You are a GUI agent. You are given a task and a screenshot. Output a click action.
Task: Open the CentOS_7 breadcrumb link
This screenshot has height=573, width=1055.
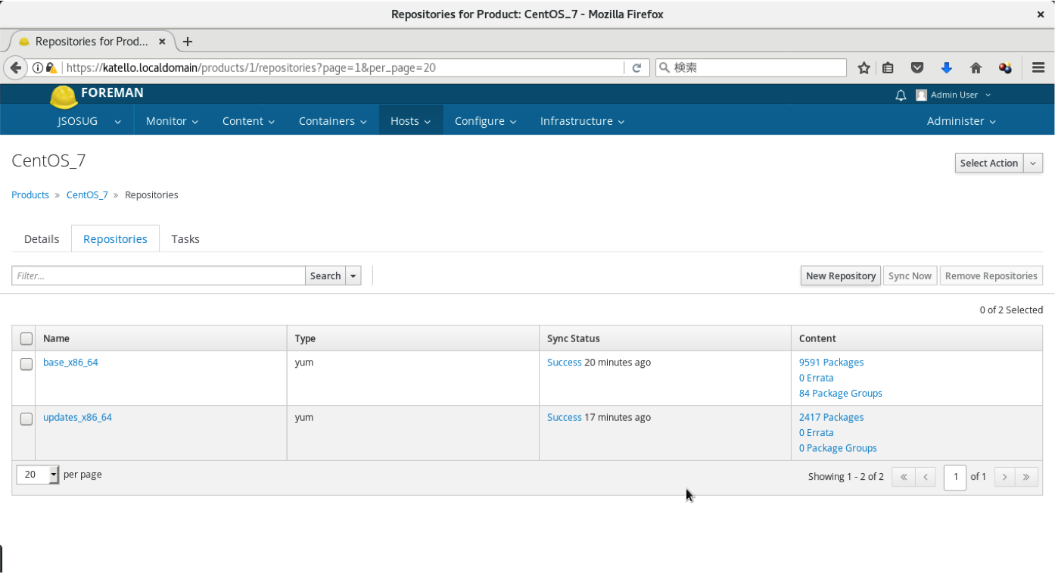pyautogui.click(x=87, y=195)
